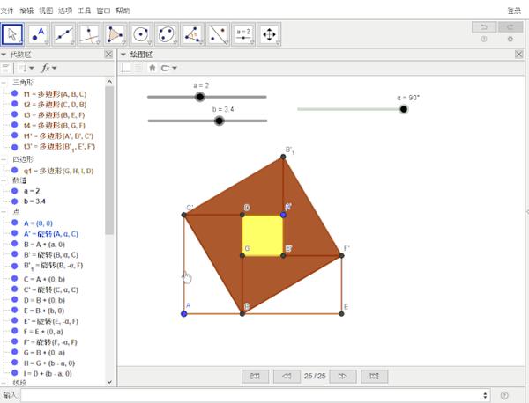The width and height of the screenshot is (529, 403).
Task: Toggle axes display in graphics style bar
Action: coord(126,68)
